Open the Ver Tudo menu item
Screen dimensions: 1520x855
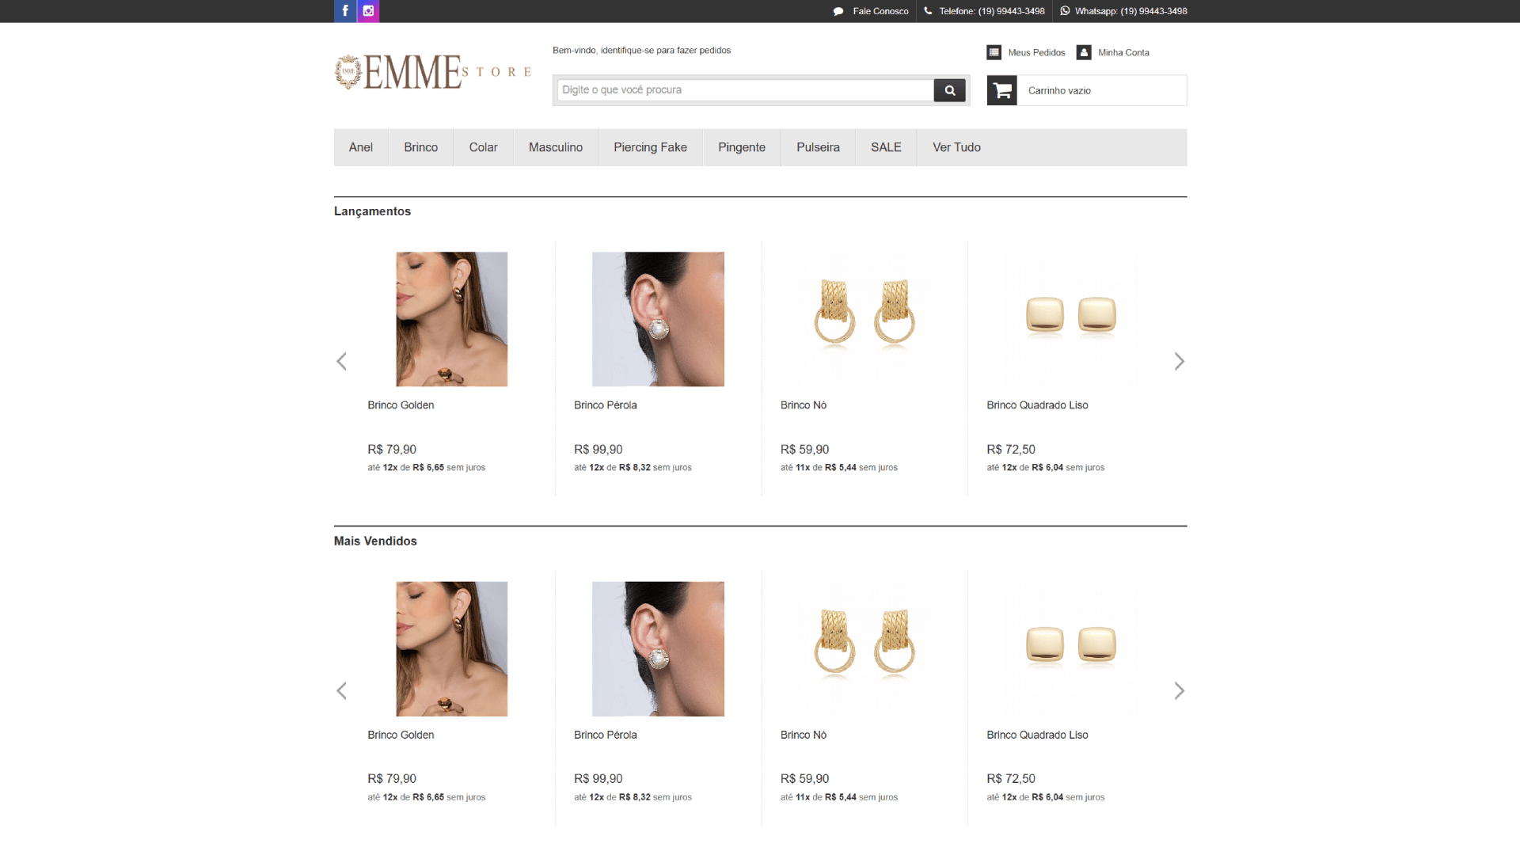tap(956, 147)
